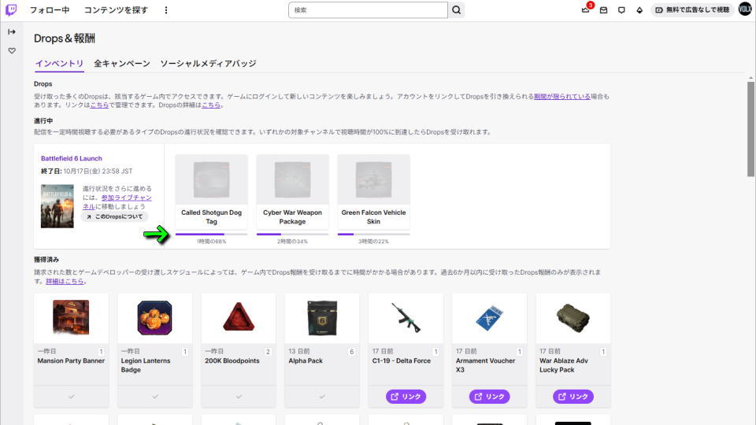Click the Called Shotgun Dog Tag progress bar
The width and height of the screenshot is (756, 425).
pos(211,234)
